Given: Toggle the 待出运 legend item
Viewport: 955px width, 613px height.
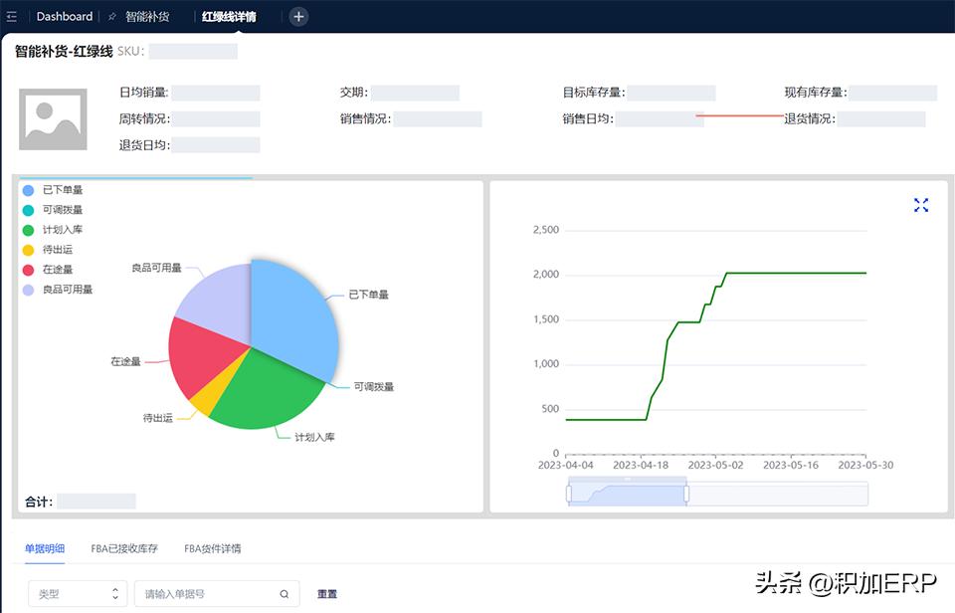Looking at the screenshot, I should pos(52,250).
